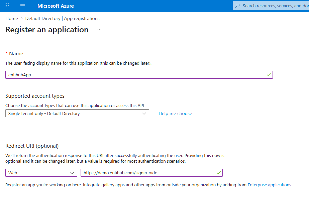Open the more options ellipsis beside title

coord(99,30)
